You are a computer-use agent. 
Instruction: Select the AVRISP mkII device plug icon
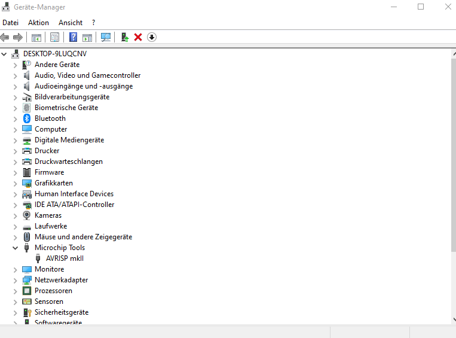[38, 258]
